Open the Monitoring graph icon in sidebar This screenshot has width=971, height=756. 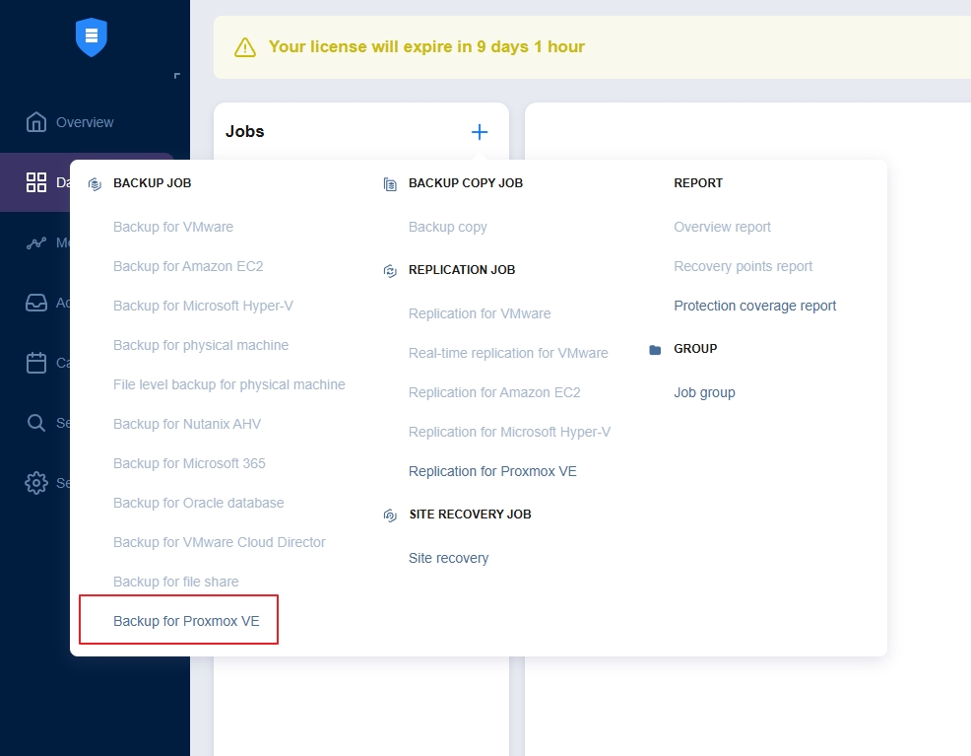tap(36, 242)
